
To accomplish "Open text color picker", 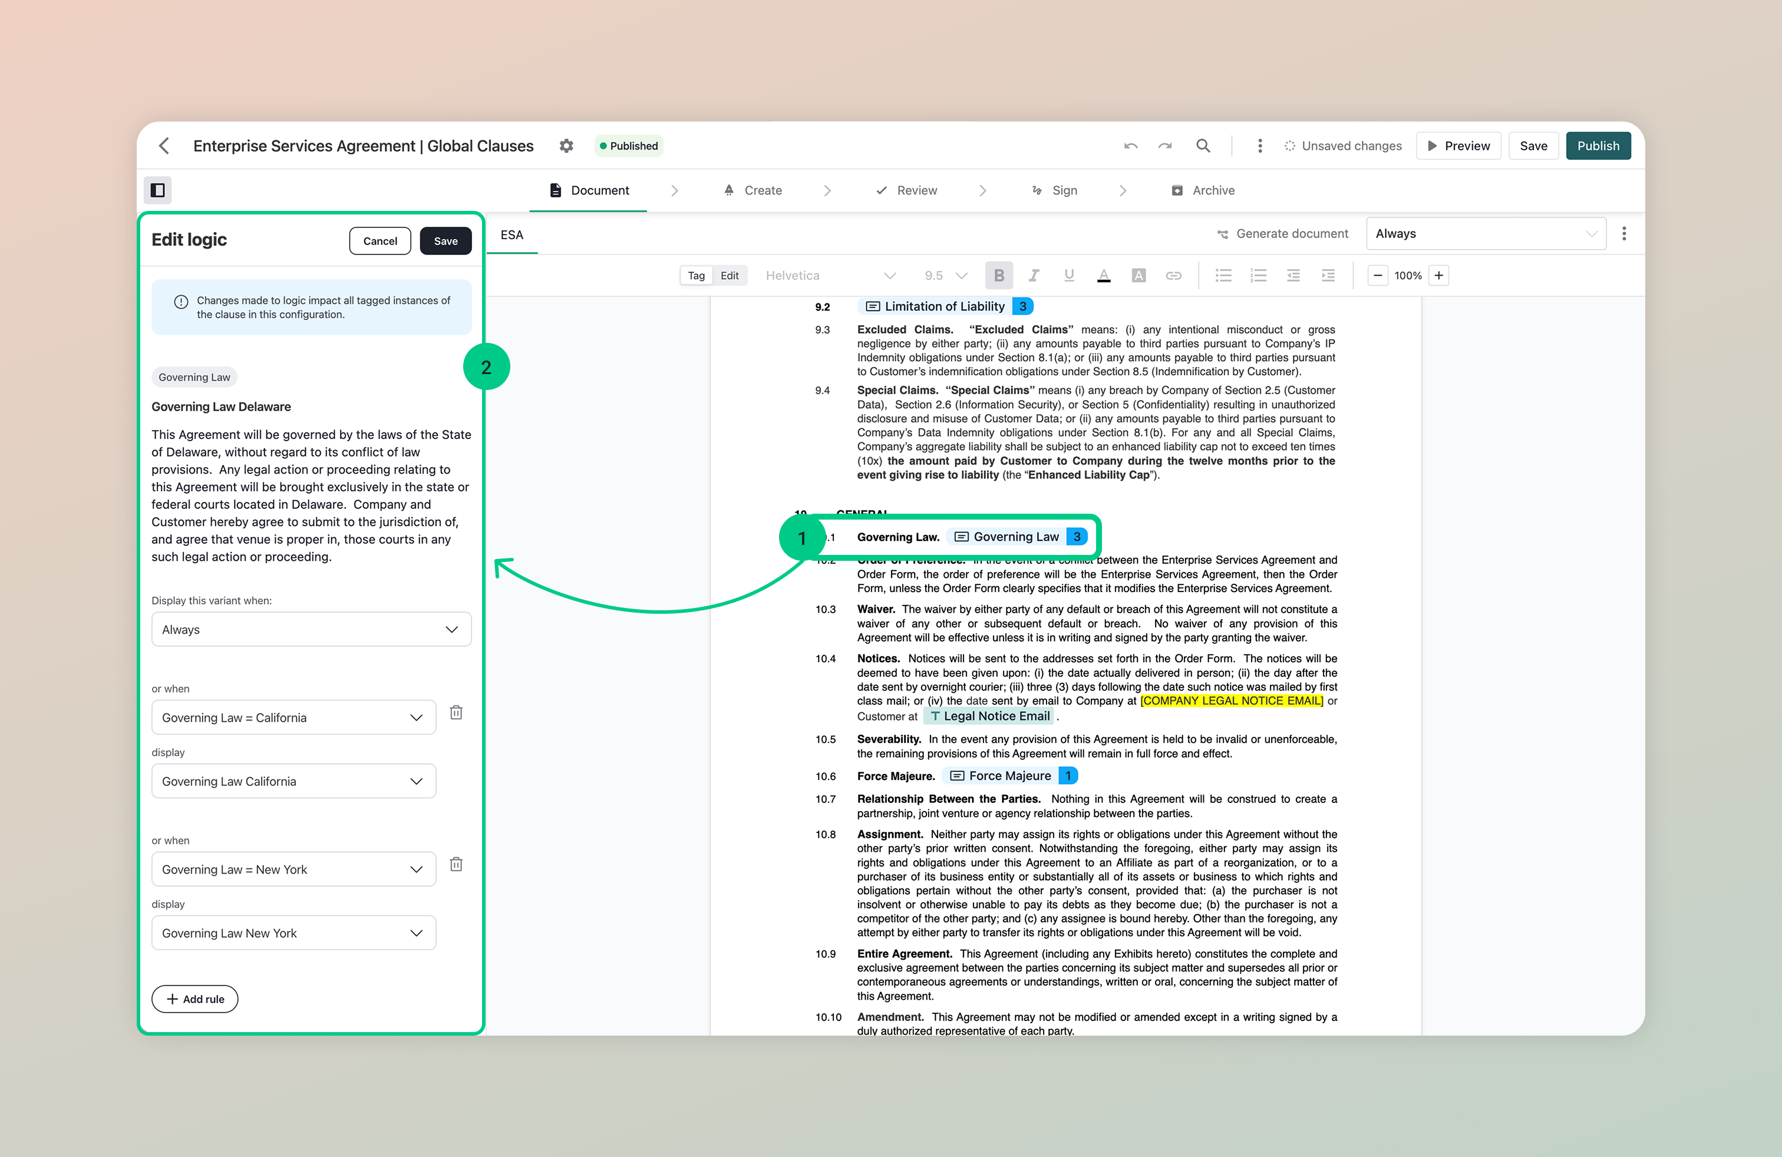I will 1104,275.
